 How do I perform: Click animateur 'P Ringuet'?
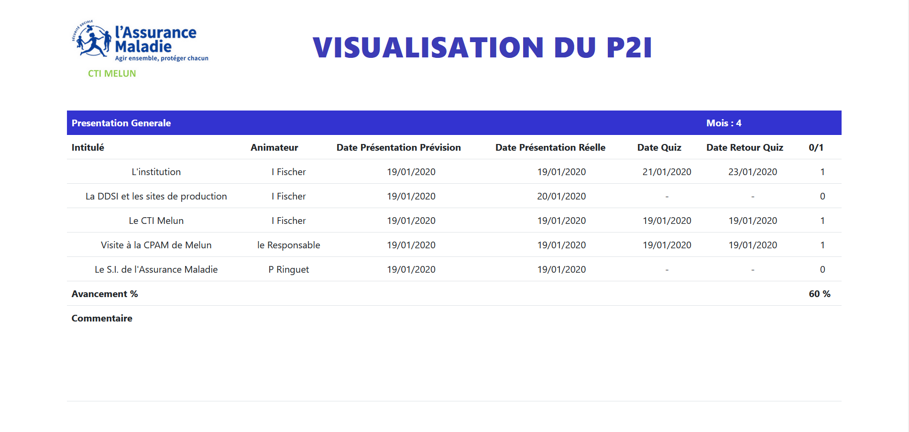289,269
